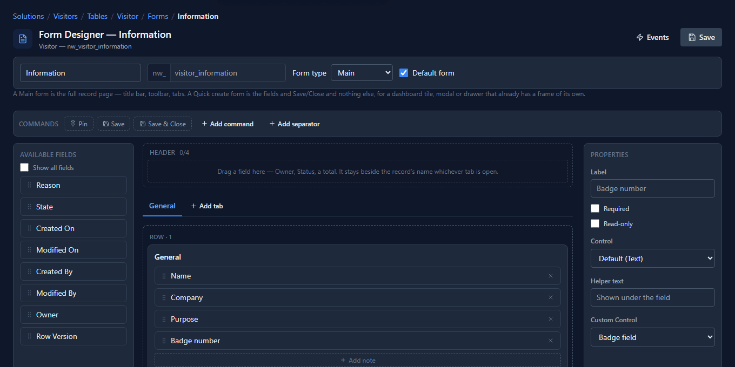Click the Pin command chip
This screenshot has height=367, width=735.
pyautogui.click(x=78, y=124)
